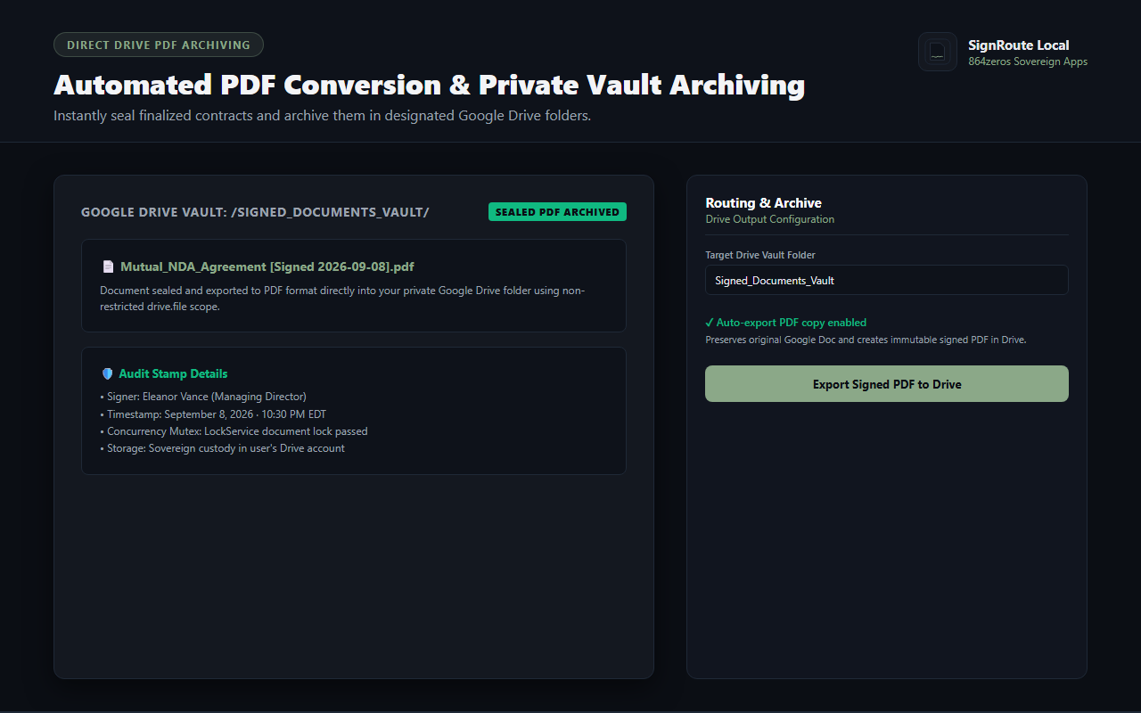
Task: Click the Automated PDF Conversion page title
Action: (430, 86)
